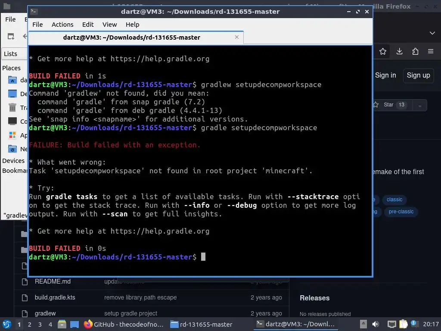Open the file manager's File menu
This screenshot has height=331, width=441.
(10, 19)
